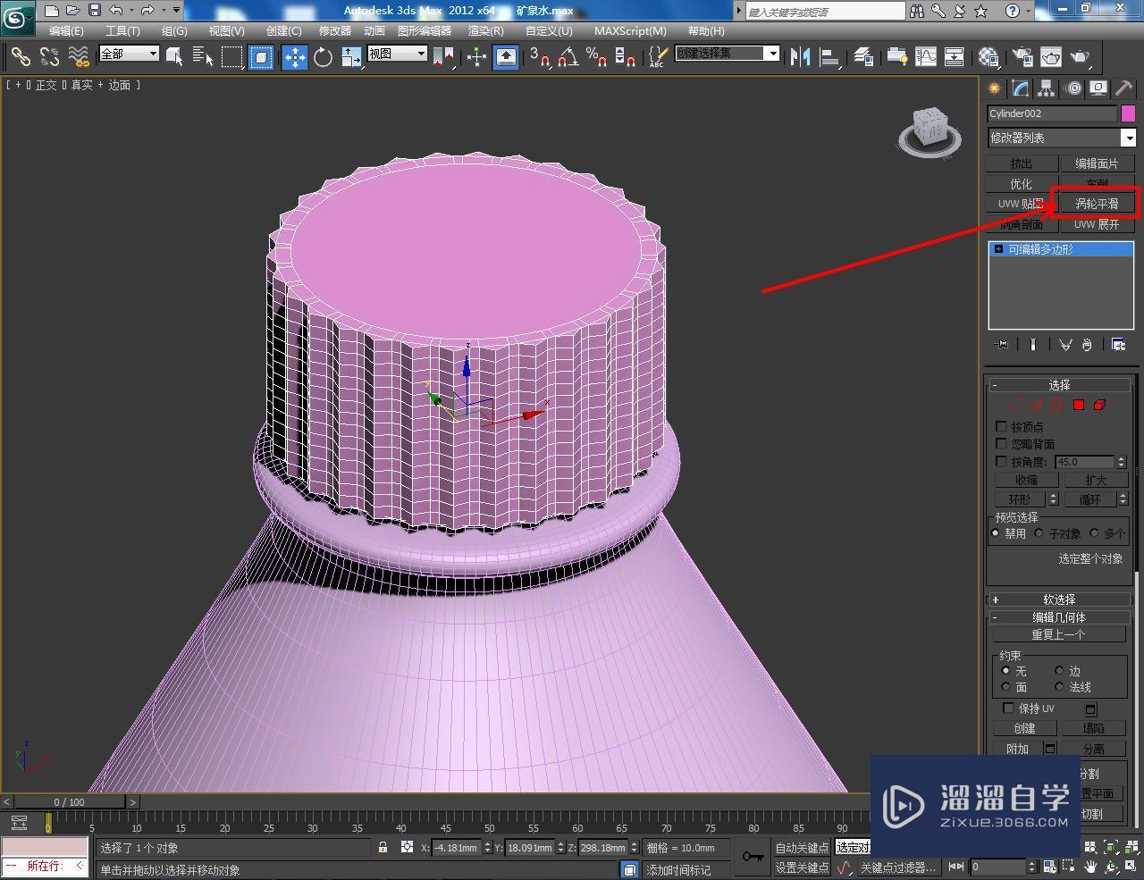This screenshot has width=1144, height=880.
Task: Open the 渲染(R) menu
Action: tap(486, 30)
